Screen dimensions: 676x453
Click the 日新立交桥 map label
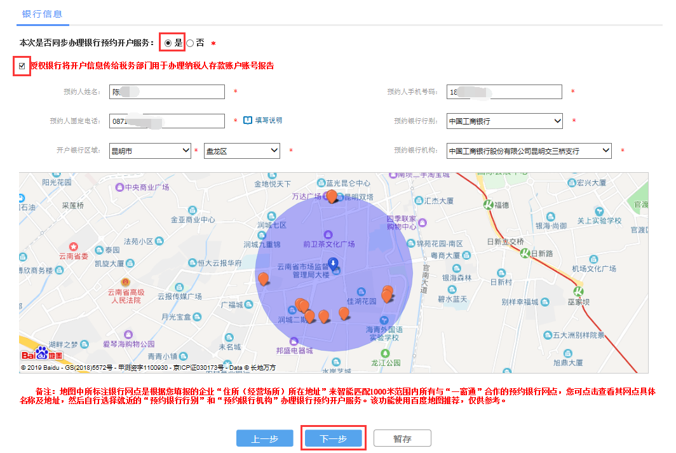(x=505, y=242)
